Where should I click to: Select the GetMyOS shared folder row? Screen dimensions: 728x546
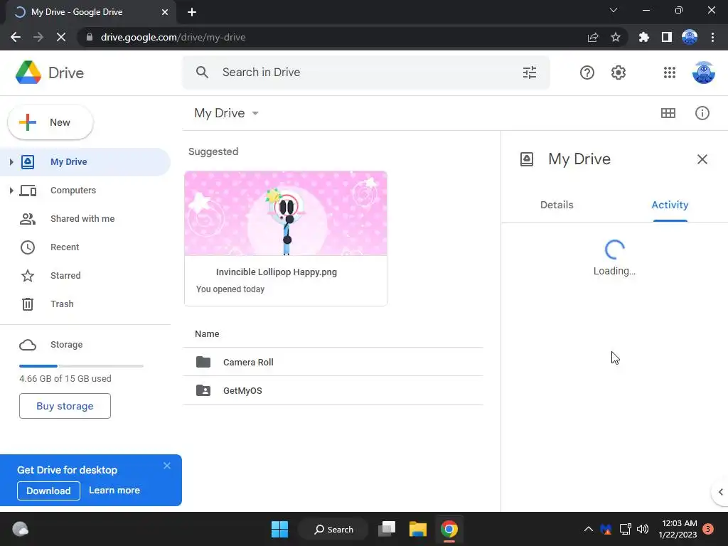[x=333, y=390]
